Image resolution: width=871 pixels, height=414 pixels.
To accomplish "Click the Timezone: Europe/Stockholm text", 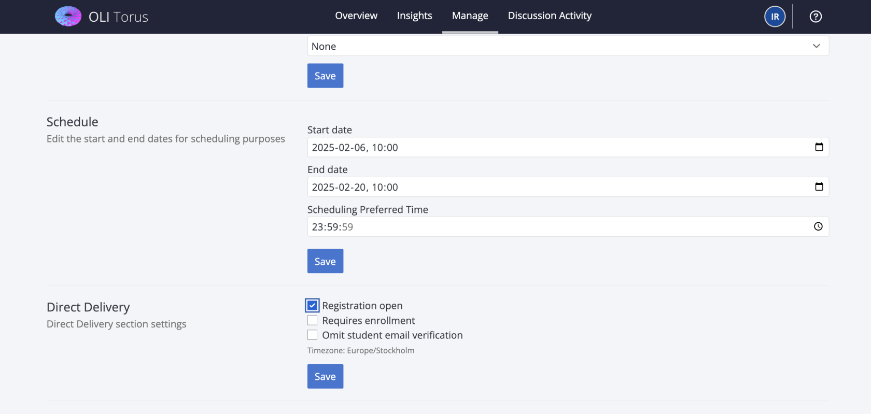I will 361,350.
